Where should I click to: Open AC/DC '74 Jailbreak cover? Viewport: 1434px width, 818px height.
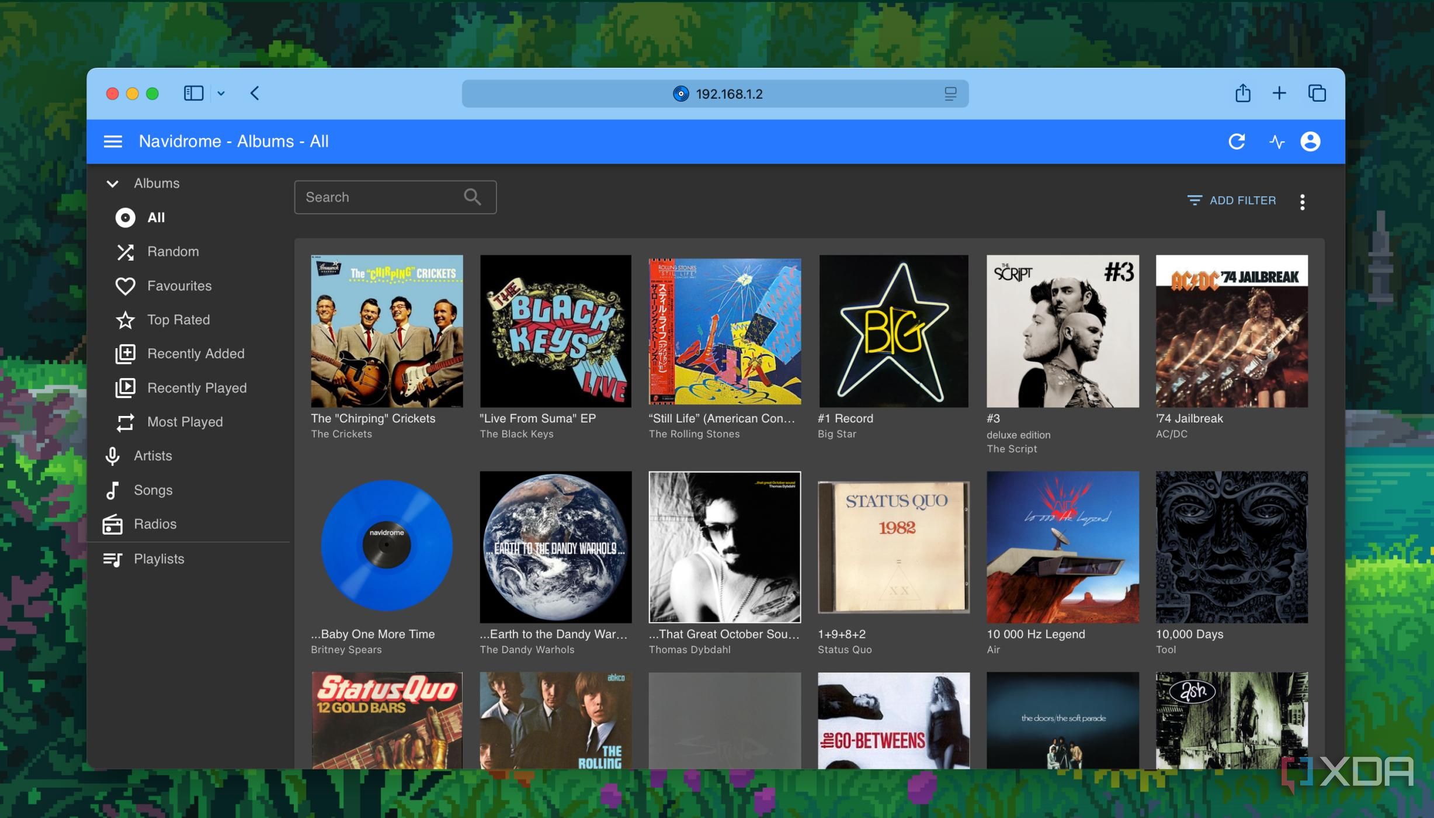pos(1231,331)
